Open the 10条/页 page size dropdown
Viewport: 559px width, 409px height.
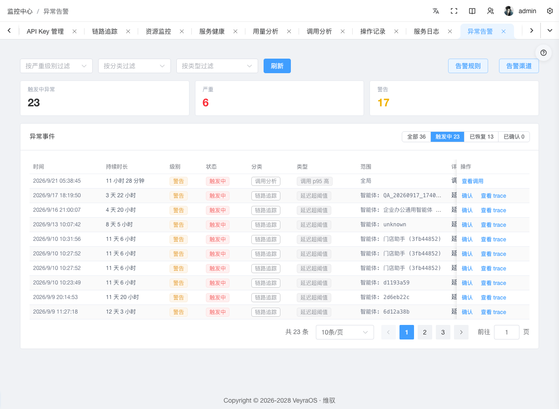click(x=345, y=332)
